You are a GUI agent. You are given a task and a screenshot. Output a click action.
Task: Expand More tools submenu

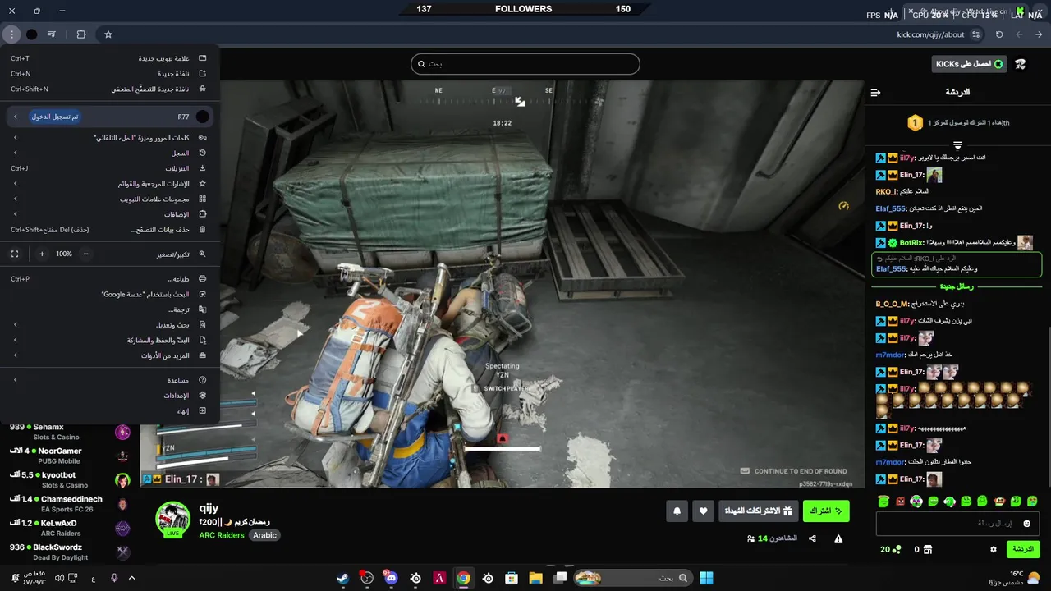coord(110,355)
